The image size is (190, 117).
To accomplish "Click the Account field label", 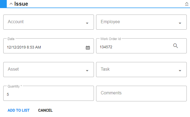I will tap(16, 22).
